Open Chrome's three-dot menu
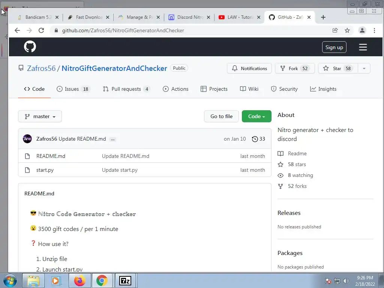The width and height of the screenshot is (384, 288). [374, 30]
